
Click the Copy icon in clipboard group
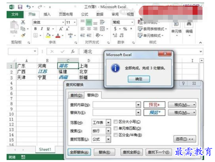(x=23, y=29)
